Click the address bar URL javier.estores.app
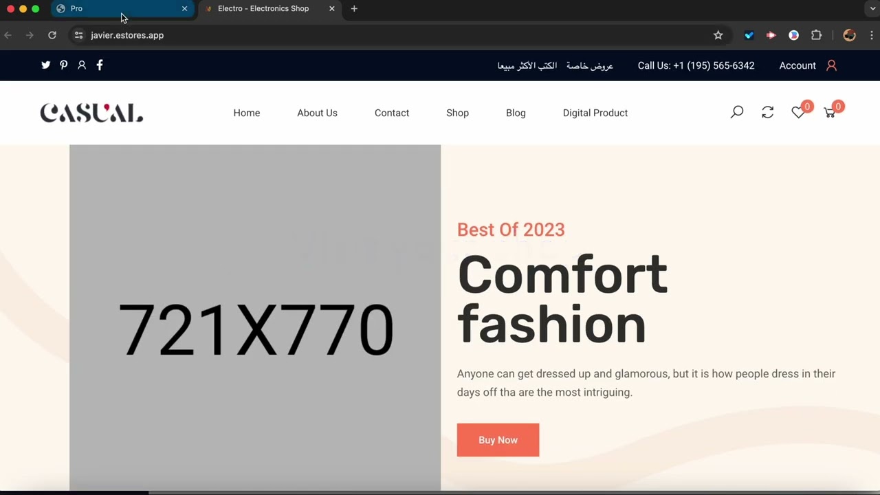 tap(127, 35)
